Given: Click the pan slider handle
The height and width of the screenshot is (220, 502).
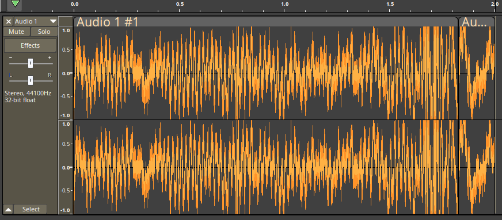Looking at the screenshot, I should click(31, 80).
